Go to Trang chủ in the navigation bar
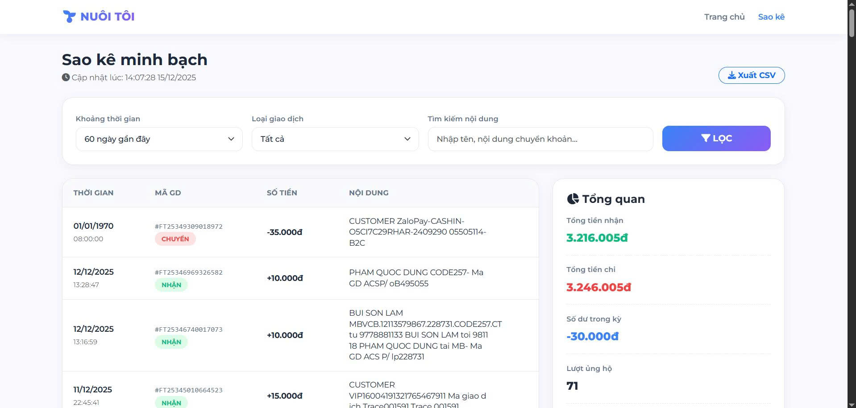856x408 pixels. coord(724,17)
